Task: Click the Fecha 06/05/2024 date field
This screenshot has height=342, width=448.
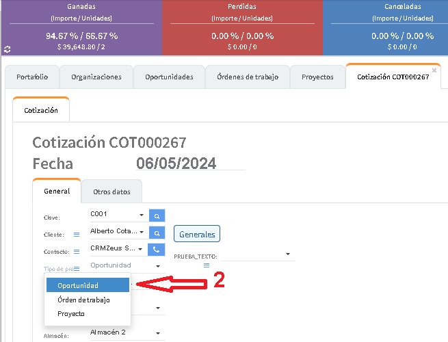Action: [x=191, y=163]
